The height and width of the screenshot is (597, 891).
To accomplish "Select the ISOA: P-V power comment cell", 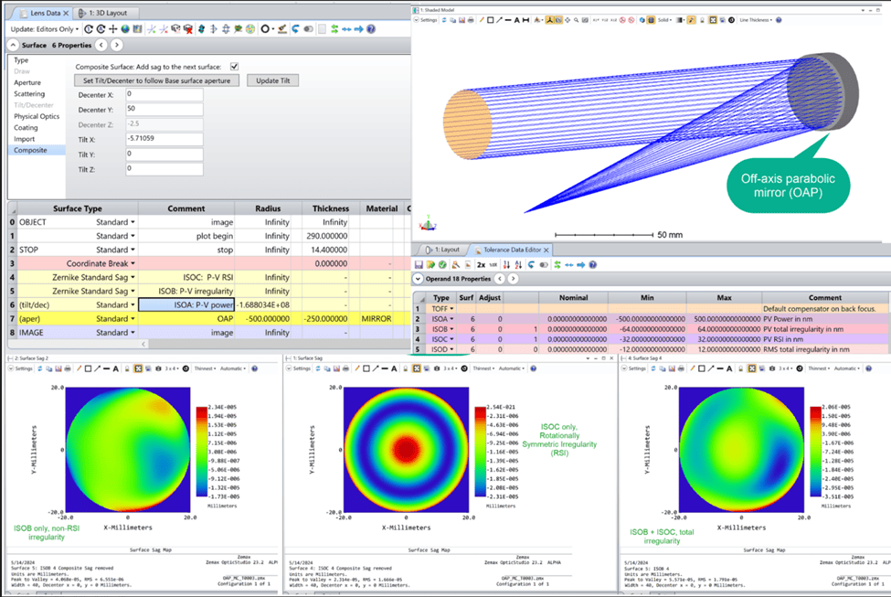I will pyautogui.click(x=186, y=304).
